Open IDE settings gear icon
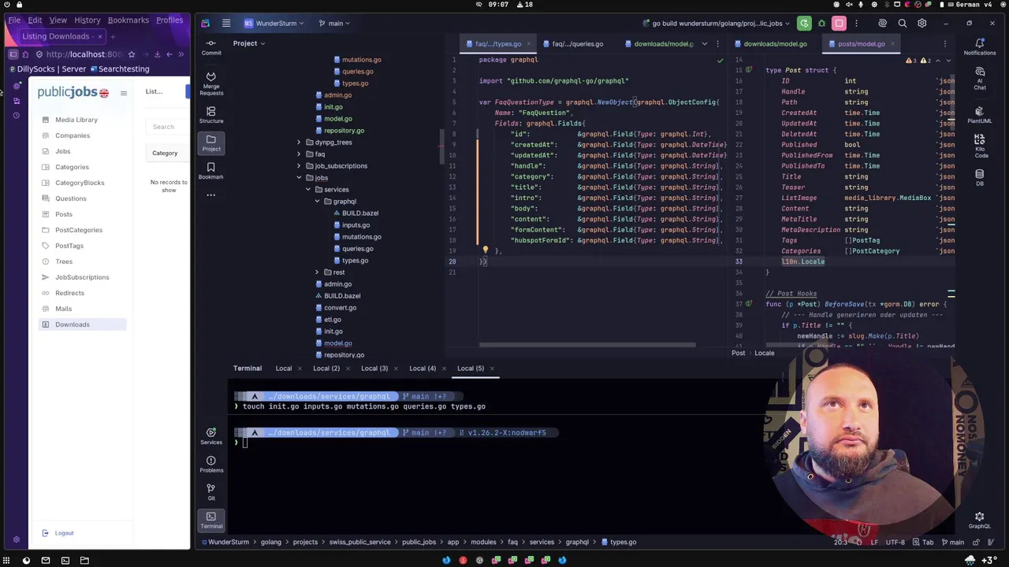Screen dimensions: 1009x567 922,24
